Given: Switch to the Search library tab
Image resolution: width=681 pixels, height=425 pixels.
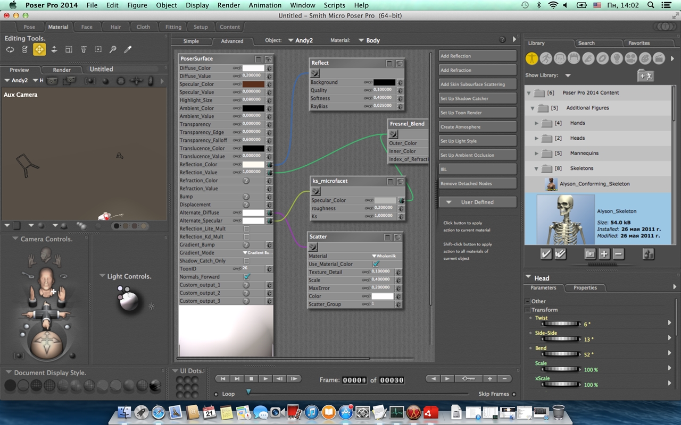Looking at the screenshot, I should [586, 43].
